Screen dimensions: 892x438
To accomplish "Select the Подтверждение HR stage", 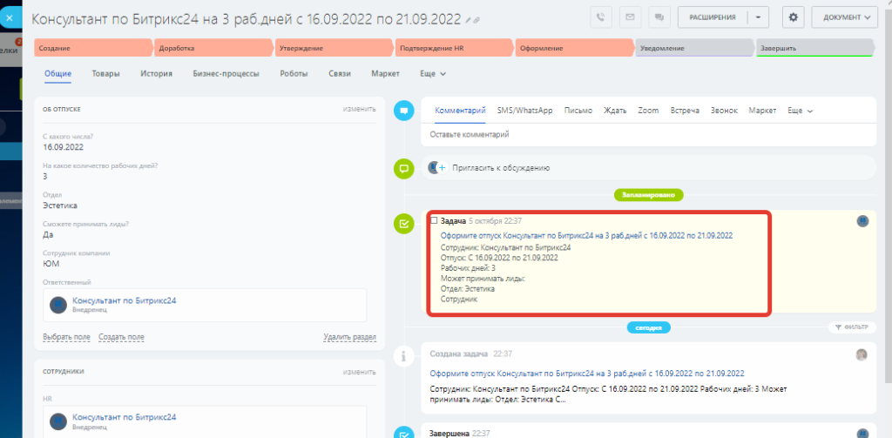I will tap(455, 48).
